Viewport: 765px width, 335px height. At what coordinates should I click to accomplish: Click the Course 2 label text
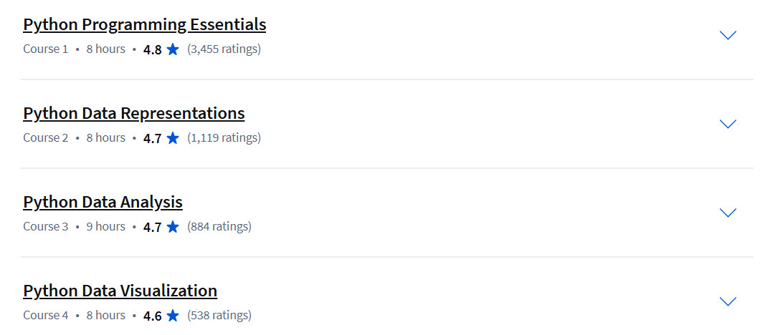tap(46, 138)
